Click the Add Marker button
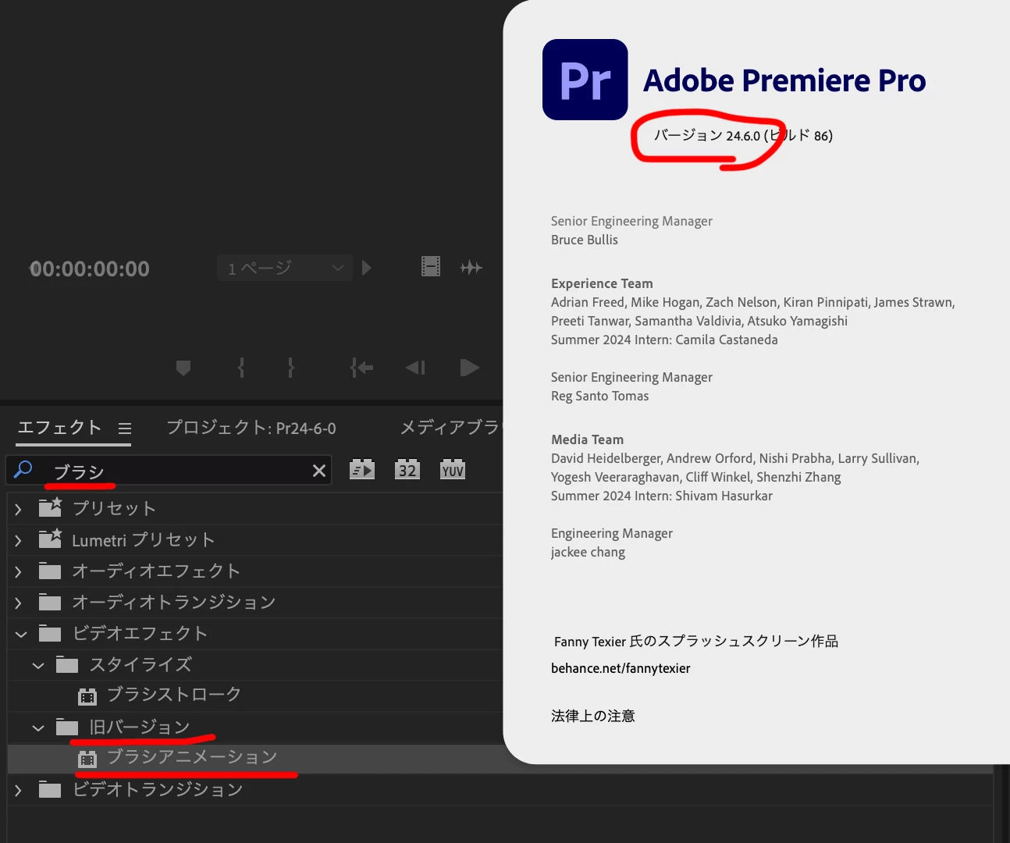 (183, 368)
